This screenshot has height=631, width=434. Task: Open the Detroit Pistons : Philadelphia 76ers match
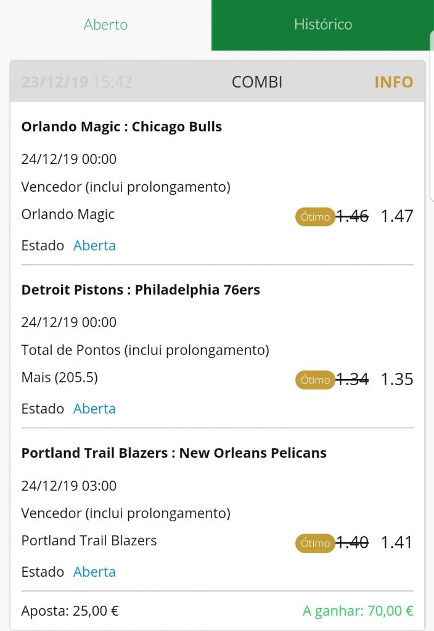click(x=141, y=290)
